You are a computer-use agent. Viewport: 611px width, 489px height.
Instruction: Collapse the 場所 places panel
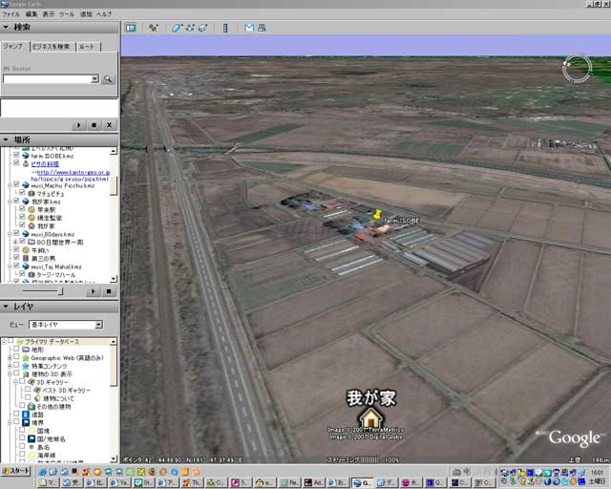[x=6, y=139]
